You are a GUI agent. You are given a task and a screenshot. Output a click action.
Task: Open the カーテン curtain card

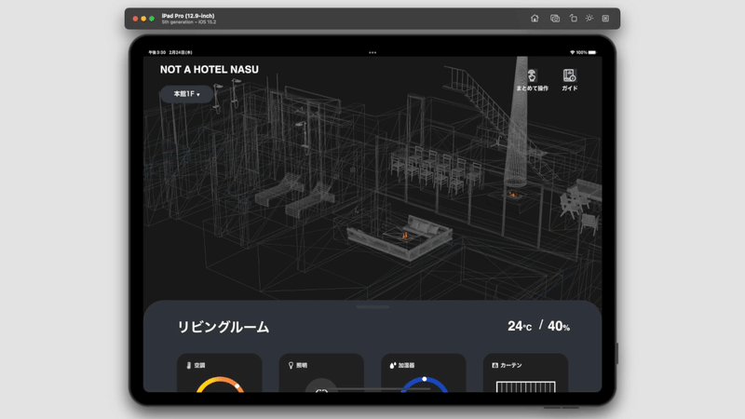pos(525,373)
